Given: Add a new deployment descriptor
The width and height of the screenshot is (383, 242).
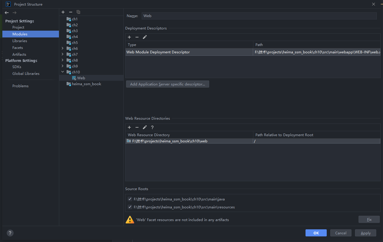Looking at the screenshot, I should coord(129,37).
